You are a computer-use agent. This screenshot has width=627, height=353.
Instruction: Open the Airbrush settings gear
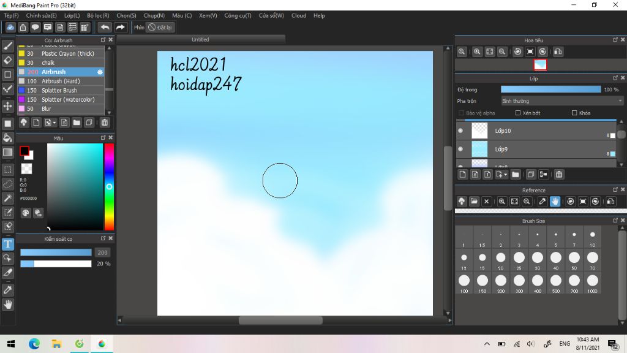(100, 72)
